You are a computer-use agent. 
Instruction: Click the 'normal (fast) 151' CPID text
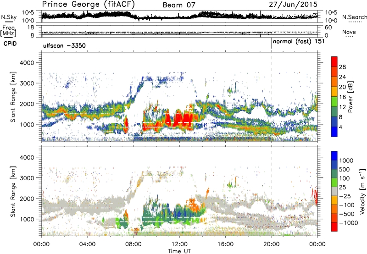(x=299, y=42)
